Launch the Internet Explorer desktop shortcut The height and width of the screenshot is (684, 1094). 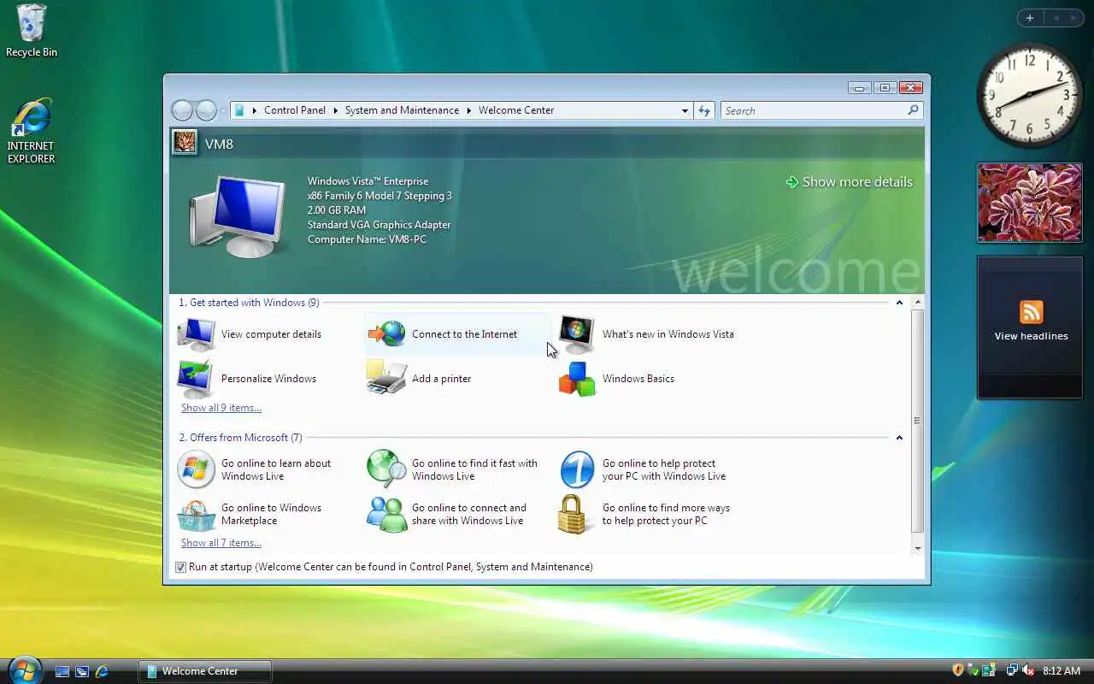tap(32, 118)
